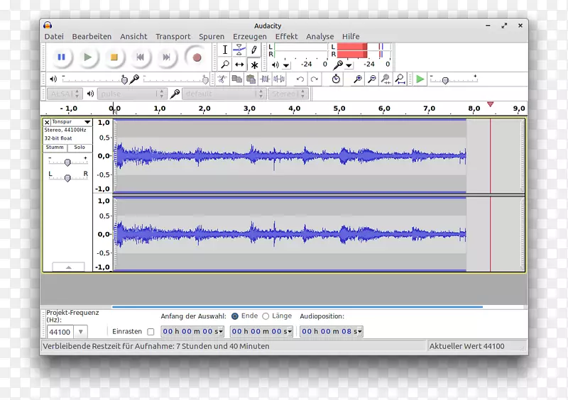Click the playback meter speaker icon

pos(275,65)
